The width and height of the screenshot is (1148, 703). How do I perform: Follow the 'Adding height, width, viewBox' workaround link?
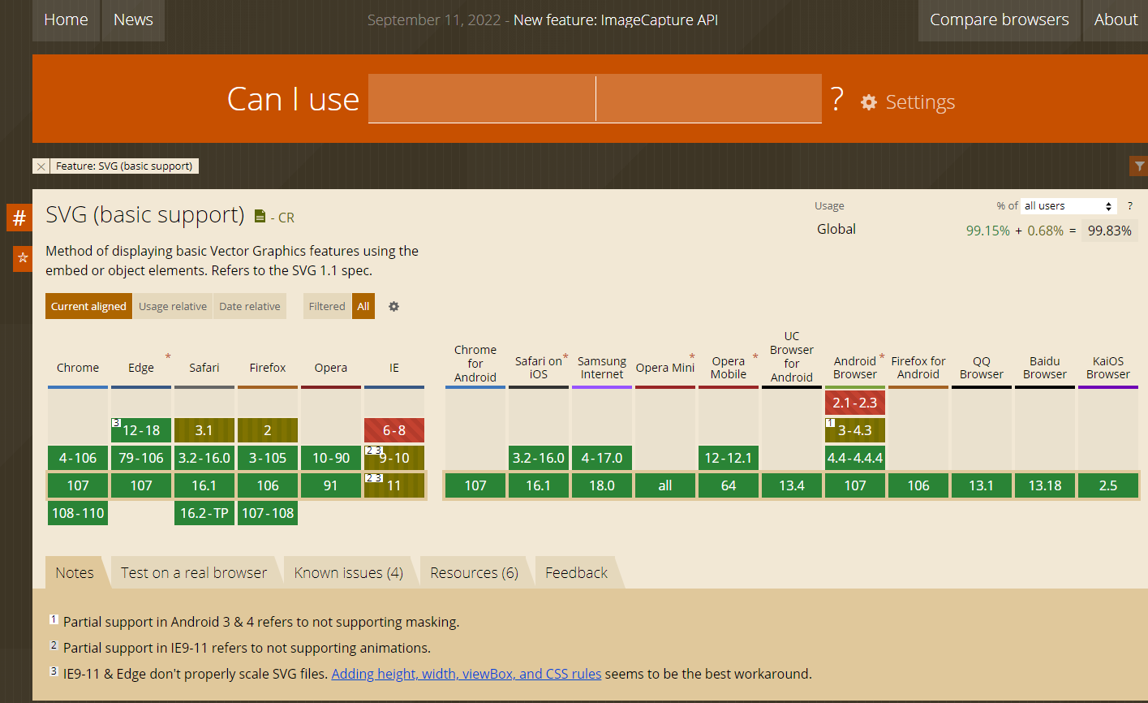[x=467, y=674]
